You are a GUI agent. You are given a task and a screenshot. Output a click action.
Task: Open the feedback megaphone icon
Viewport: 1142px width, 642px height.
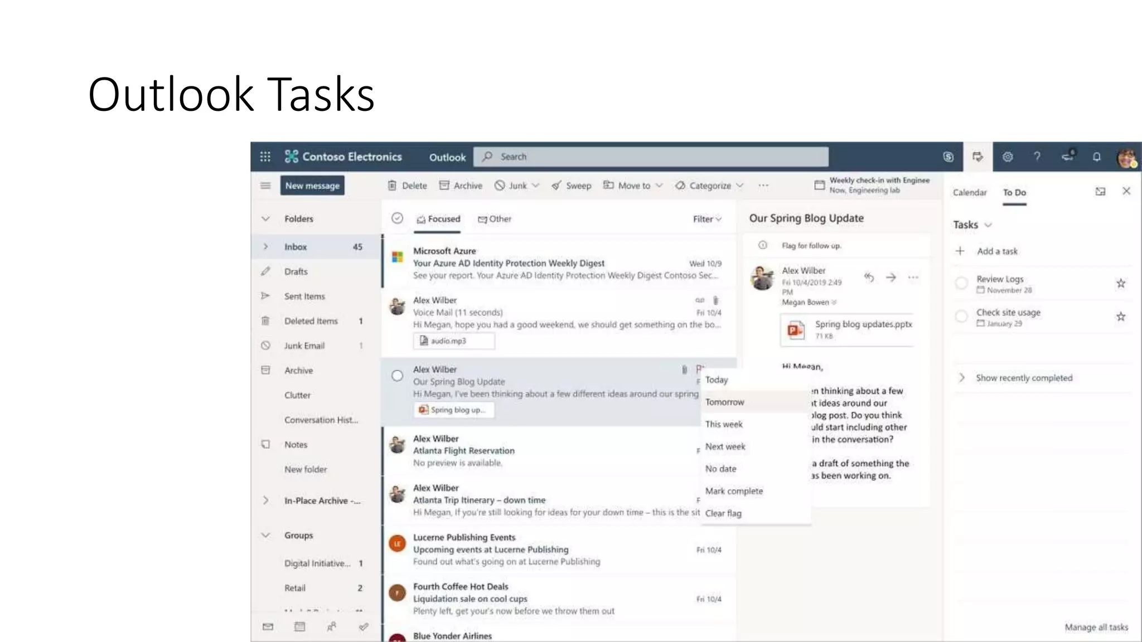point(1068,156)
